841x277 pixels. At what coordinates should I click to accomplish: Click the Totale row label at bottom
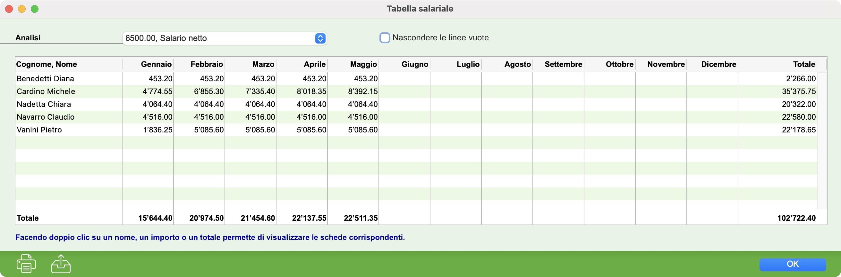tap(28, 218)
